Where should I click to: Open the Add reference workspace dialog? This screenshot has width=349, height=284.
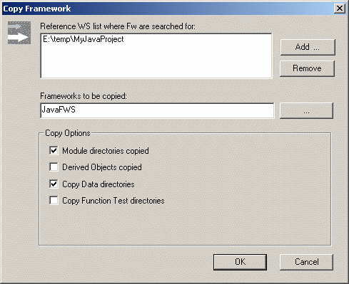coord(308,47)
